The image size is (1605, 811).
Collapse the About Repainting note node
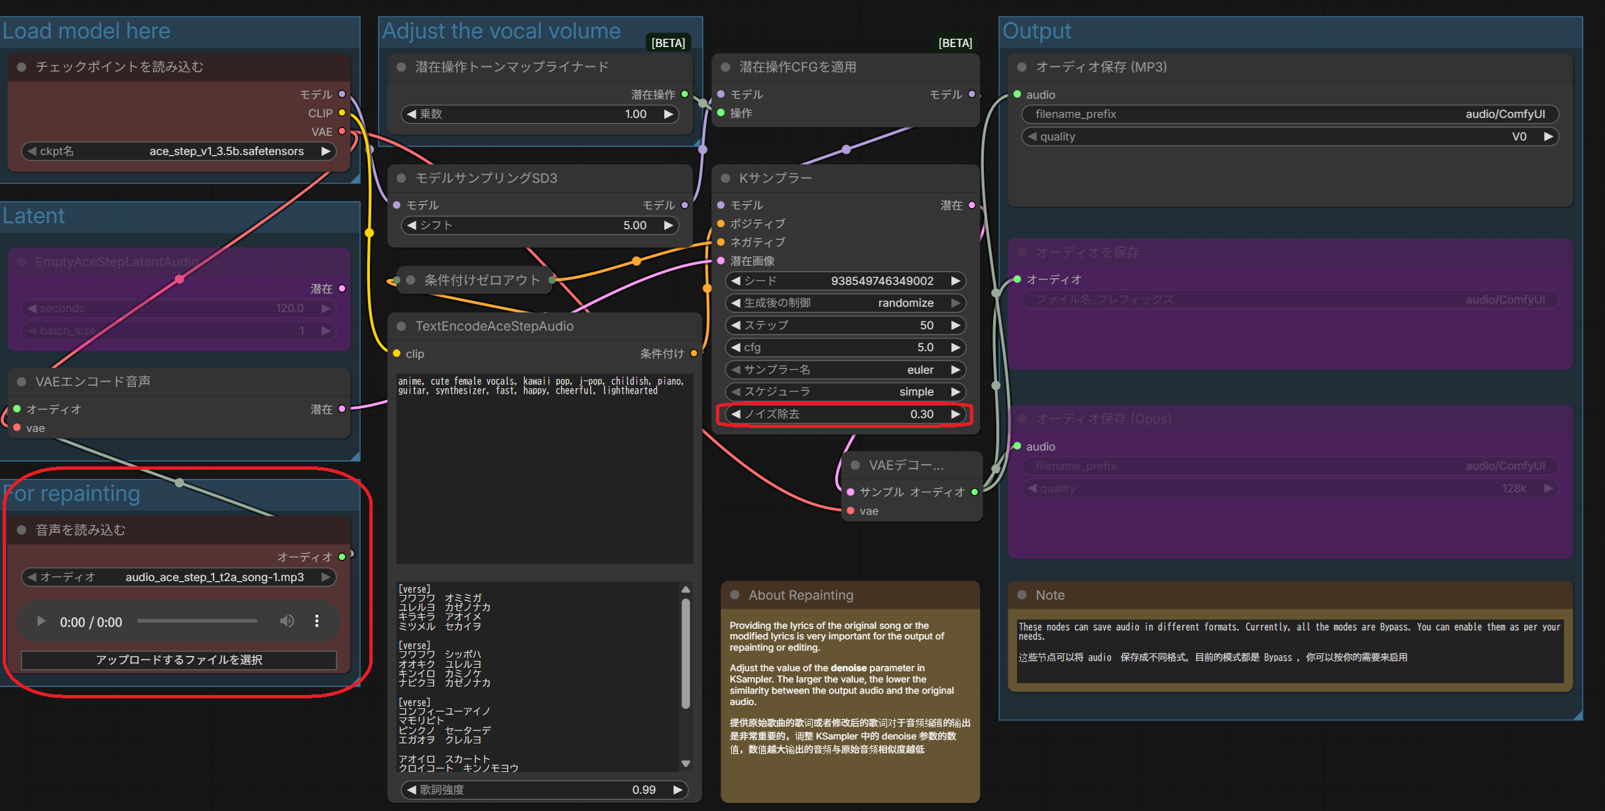click(x=735, y=595)
